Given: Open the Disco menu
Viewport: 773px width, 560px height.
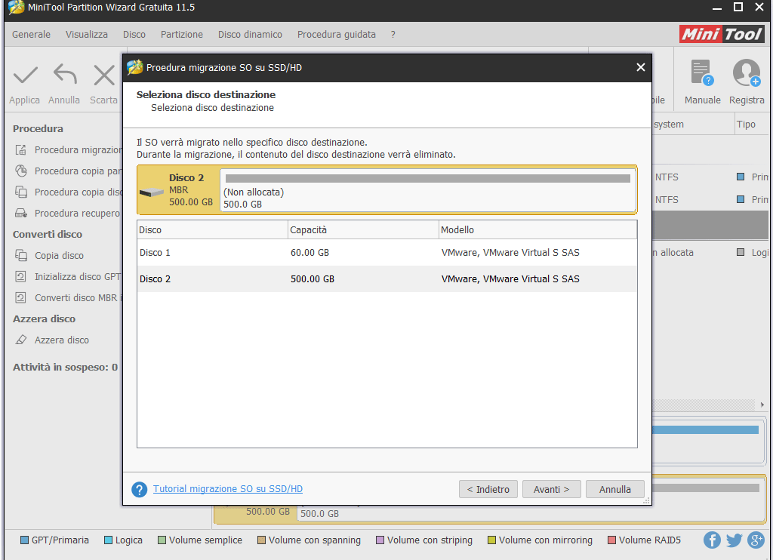Looking at the screenshot, I should tap(134, 35).
